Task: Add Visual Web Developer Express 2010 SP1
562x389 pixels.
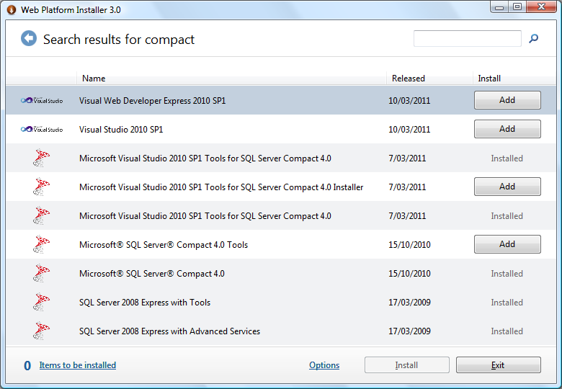Action: (x=507, y=100)
